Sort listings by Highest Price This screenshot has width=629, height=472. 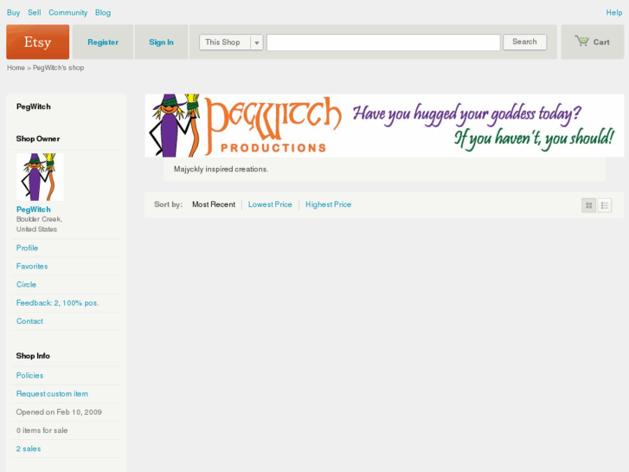[x=328, y=204]
